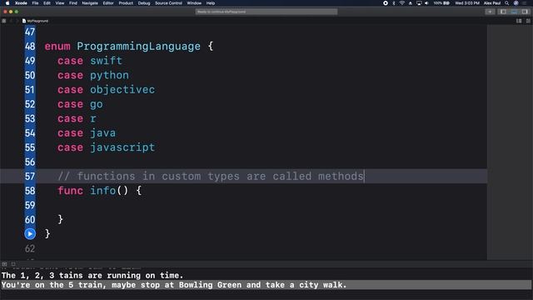Click case python on line 50
This screenshot has height=300, width=533.
(x=93, y=75)
